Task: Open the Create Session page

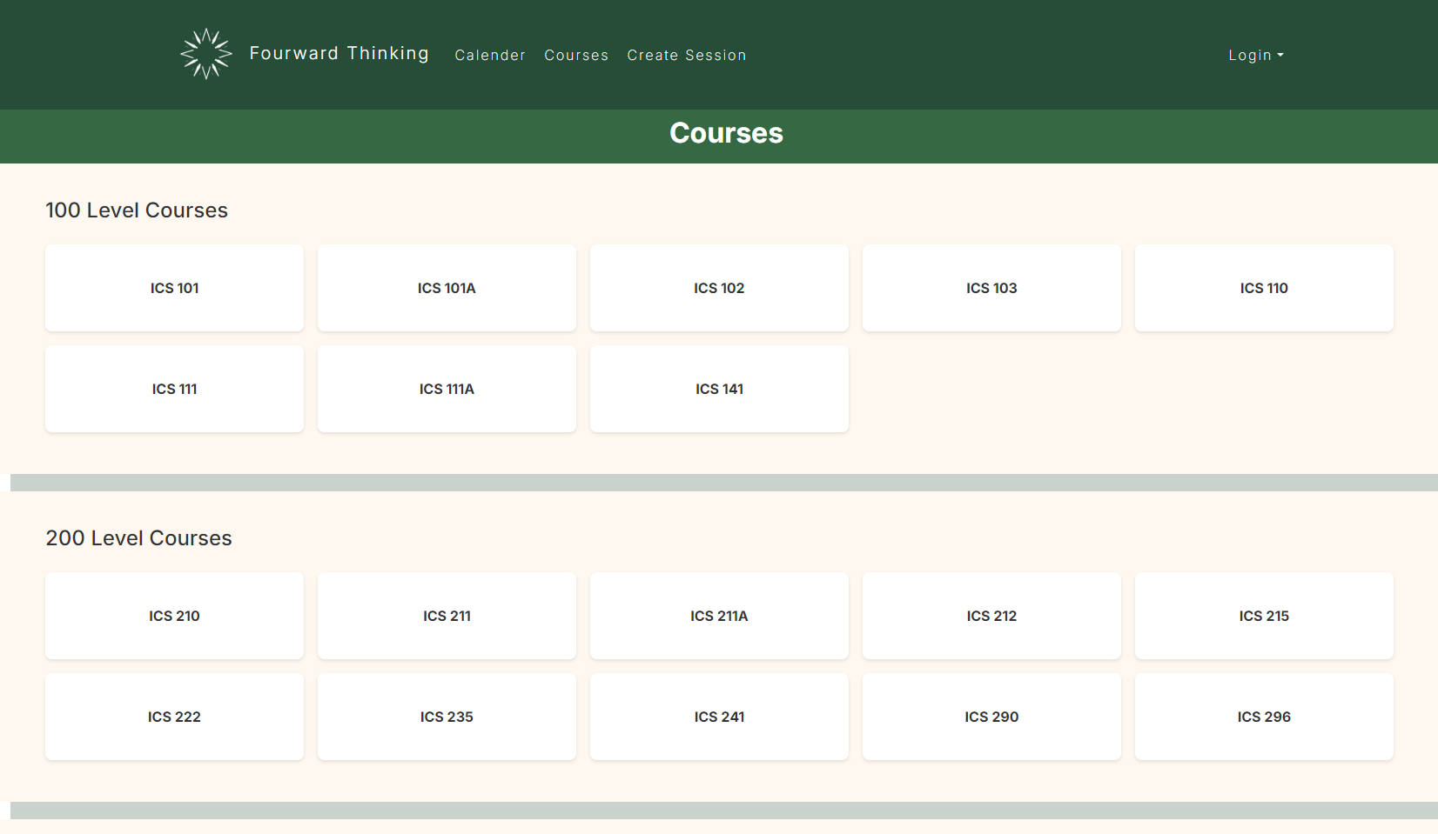Action: pyautogui.click(x=686, y=55)
